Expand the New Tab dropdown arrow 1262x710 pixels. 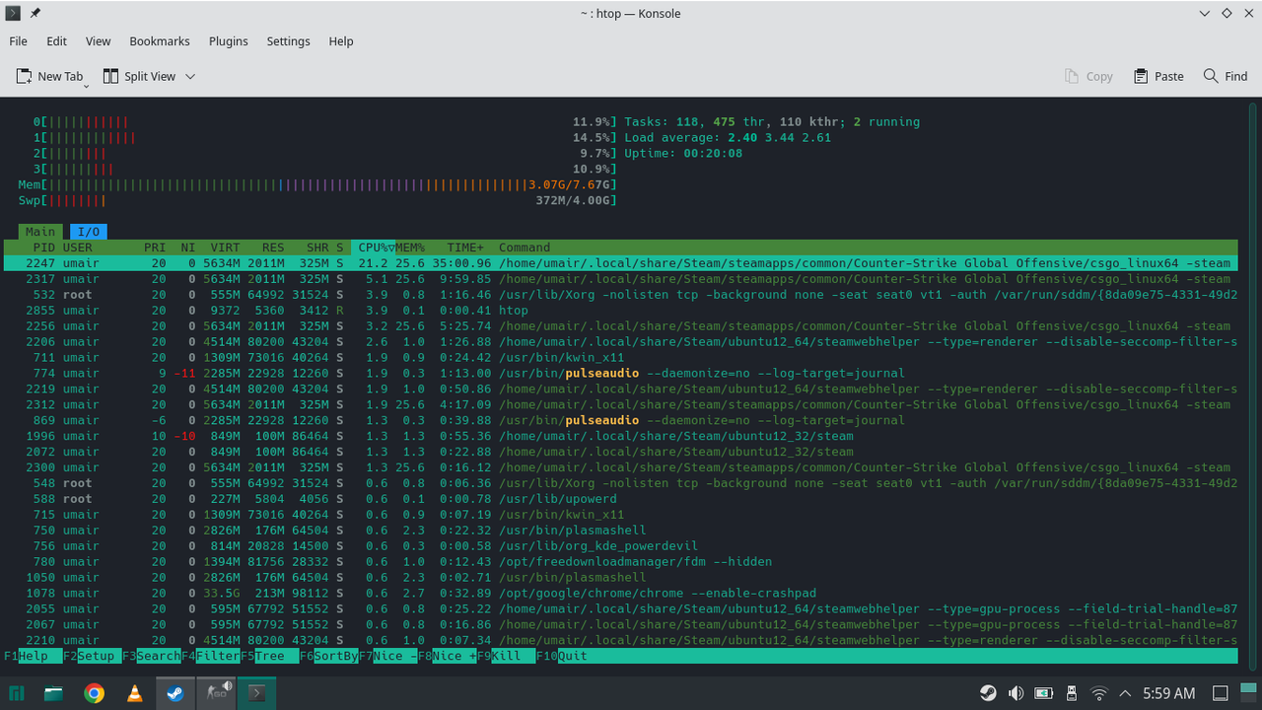point(87,84)
